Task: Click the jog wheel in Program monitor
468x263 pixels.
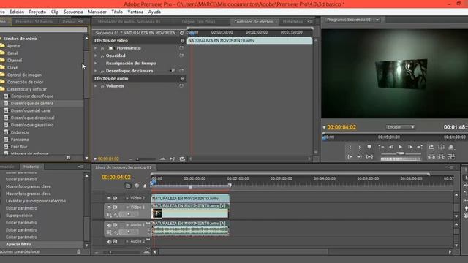Action: pos(401,159)
